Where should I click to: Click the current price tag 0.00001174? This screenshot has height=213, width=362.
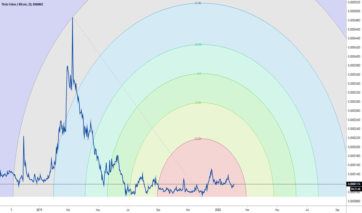click(x=354, y=184)
